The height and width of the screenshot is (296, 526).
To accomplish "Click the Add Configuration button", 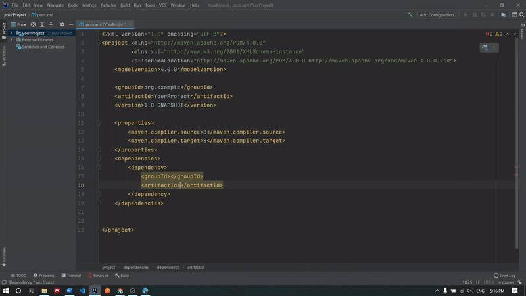I will (438, 14).
